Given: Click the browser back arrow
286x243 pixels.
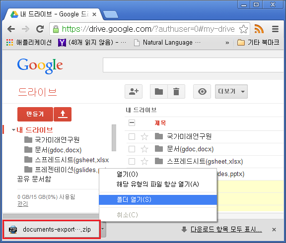Looking at the screenshot, I should click(11, 29).
